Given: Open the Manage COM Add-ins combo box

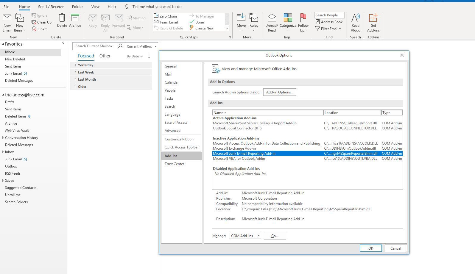Looking at the screenshot, I should [x=245, y=236].
